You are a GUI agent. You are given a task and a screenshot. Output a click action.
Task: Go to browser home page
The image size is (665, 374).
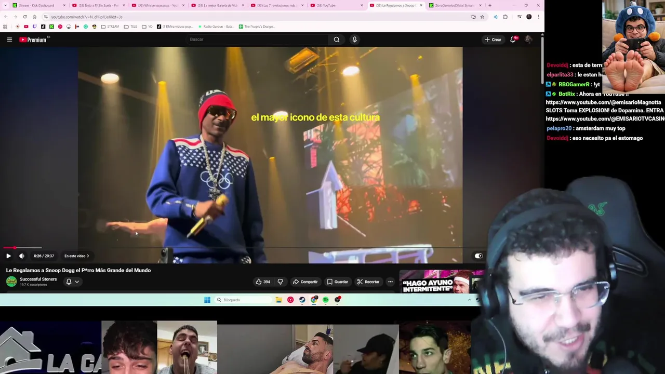34,17
